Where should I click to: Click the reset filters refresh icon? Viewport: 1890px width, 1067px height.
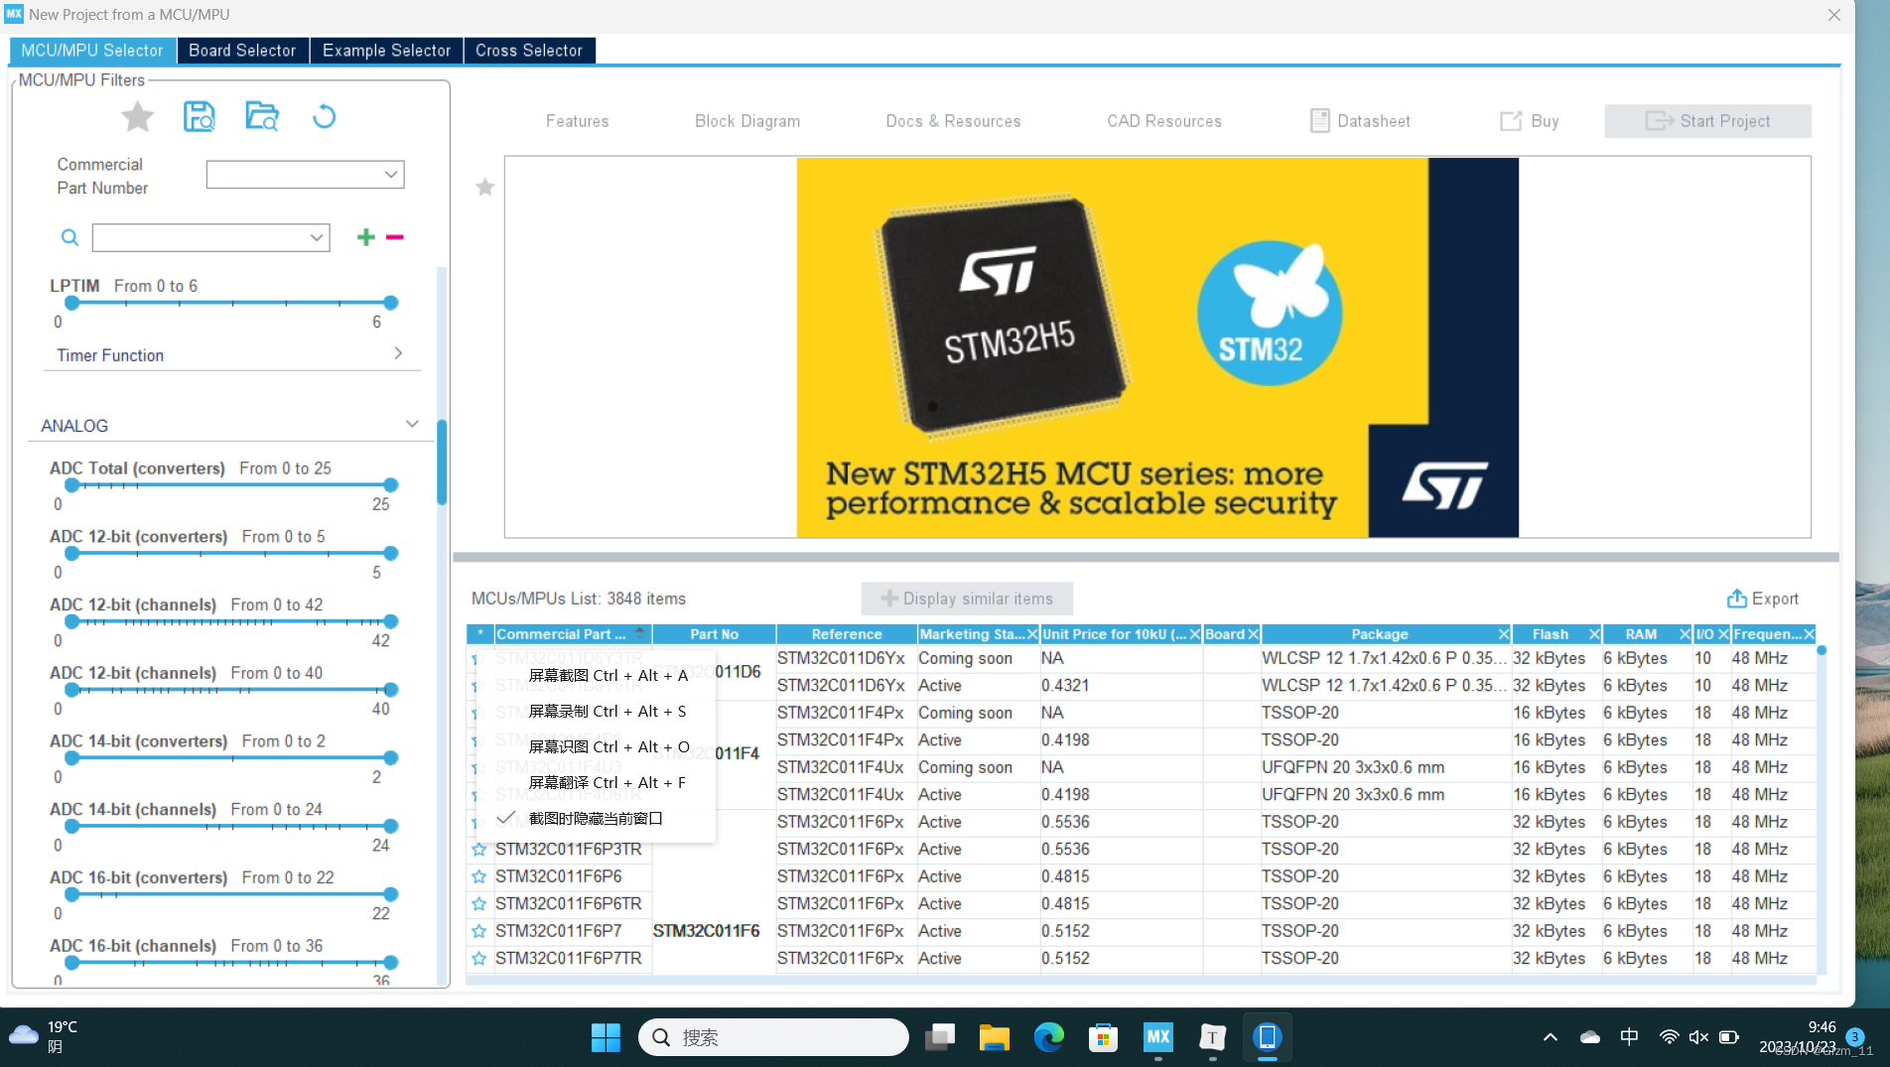324,117
